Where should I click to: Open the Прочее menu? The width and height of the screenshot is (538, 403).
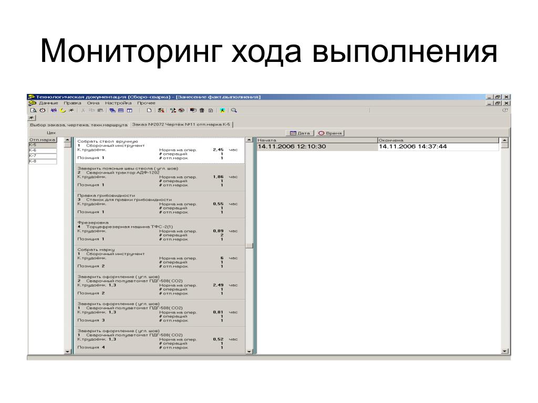coord(146,103)
